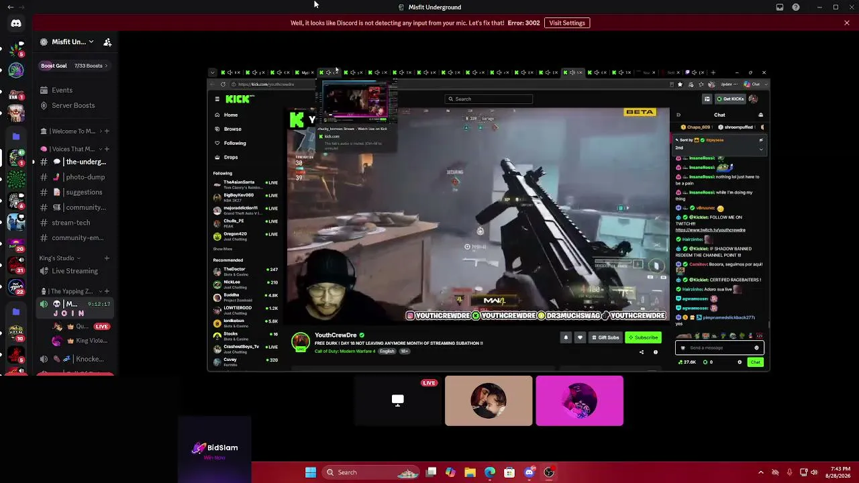Click the Gift Subs button
Image resolution: width=859 pixels, height=483 pixels.
tap(605, 337)
